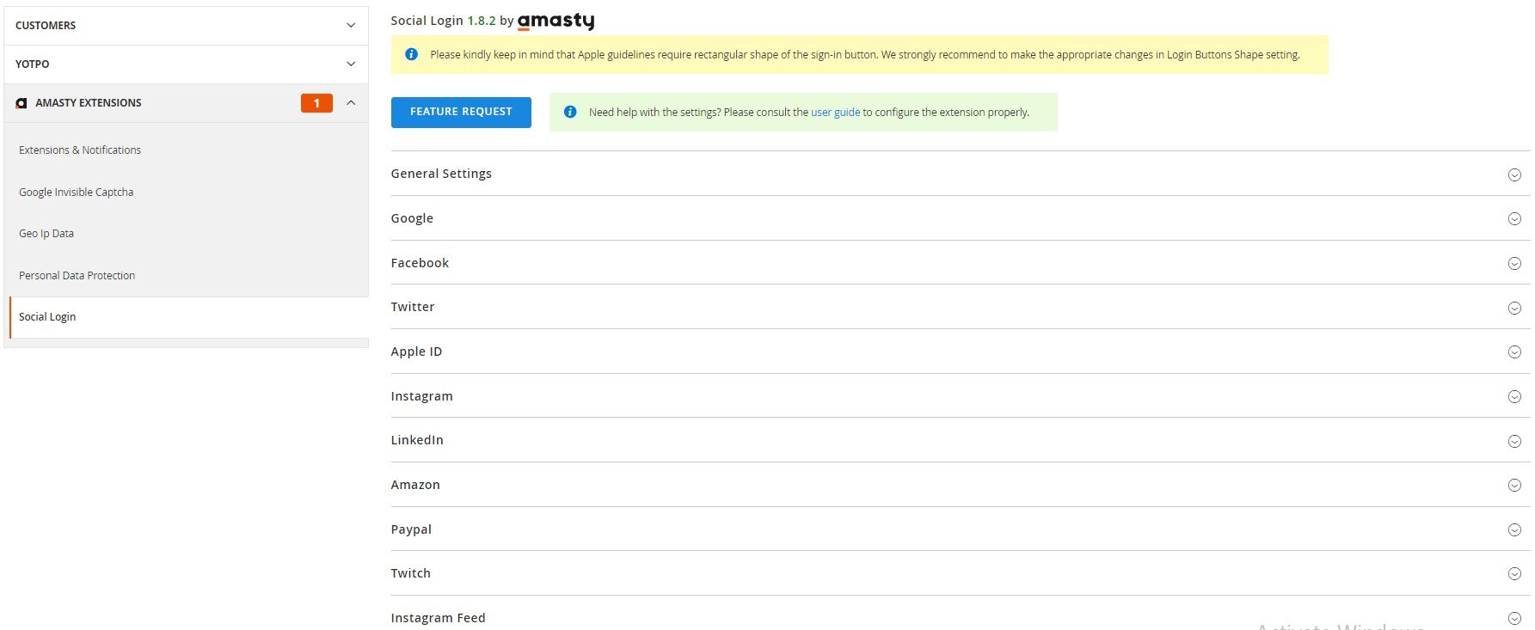Click the orange notification badge showing 1
This screenshot has height=630, width=1535.
[316, 103]
